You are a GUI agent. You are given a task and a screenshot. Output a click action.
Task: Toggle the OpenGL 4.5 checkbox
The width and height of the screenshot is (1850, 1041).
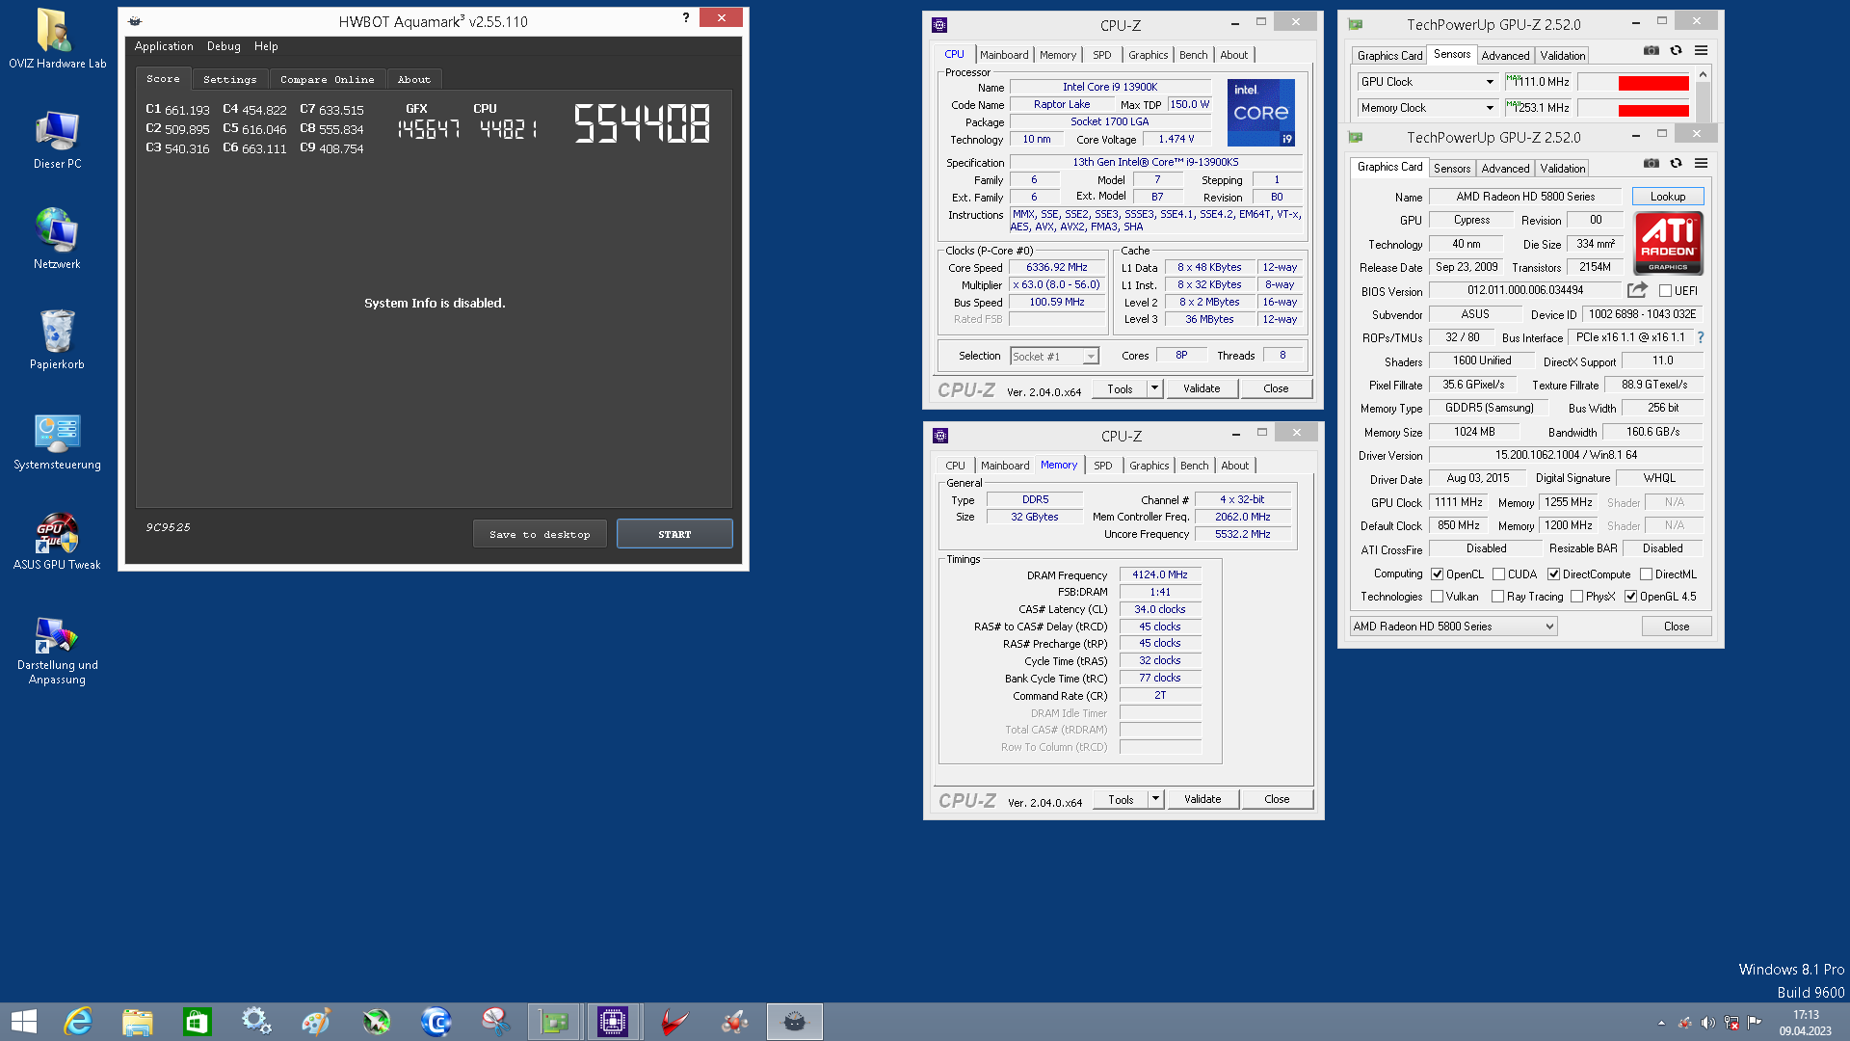1630,596
